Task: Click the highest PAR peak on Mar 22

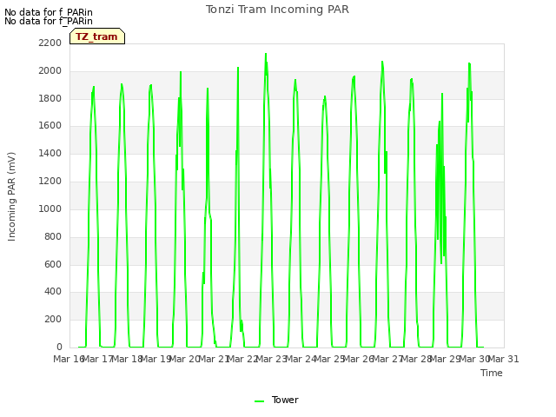Action: coord(266,54)
